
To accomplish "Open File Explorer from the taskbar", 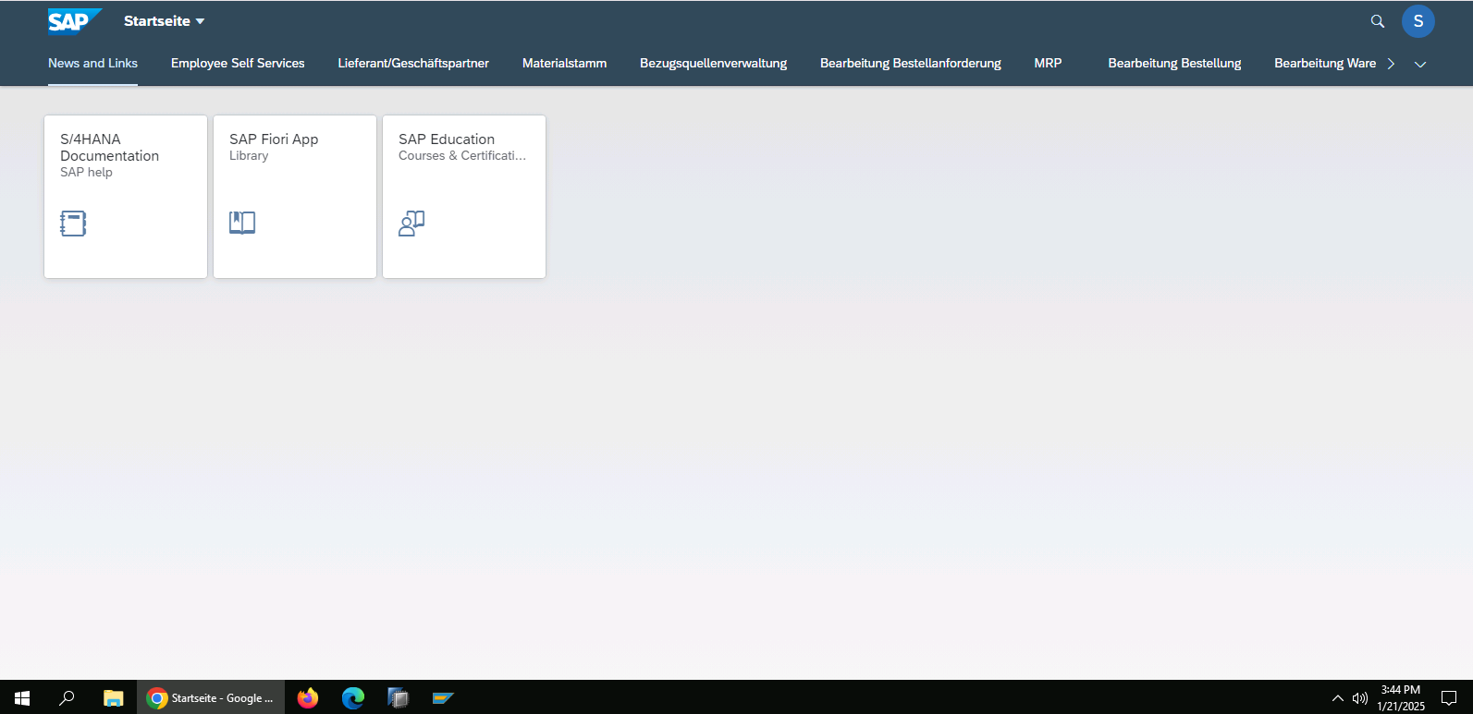I will click(113, 698).
